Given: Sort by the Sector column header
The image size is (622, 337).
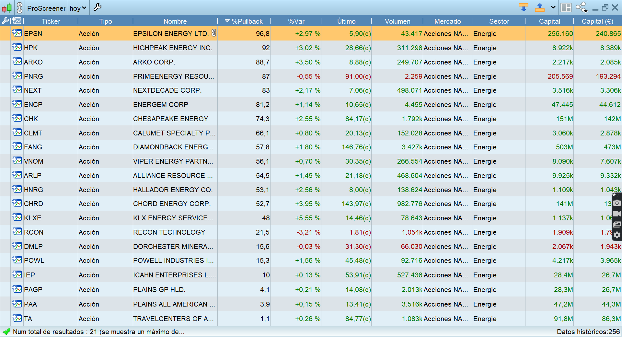Looking at the screenshot, I should (x=499, y=21).
